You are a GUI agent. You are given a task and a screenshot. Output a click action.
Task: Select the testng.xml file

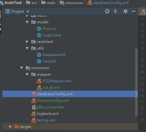(46, 120)
